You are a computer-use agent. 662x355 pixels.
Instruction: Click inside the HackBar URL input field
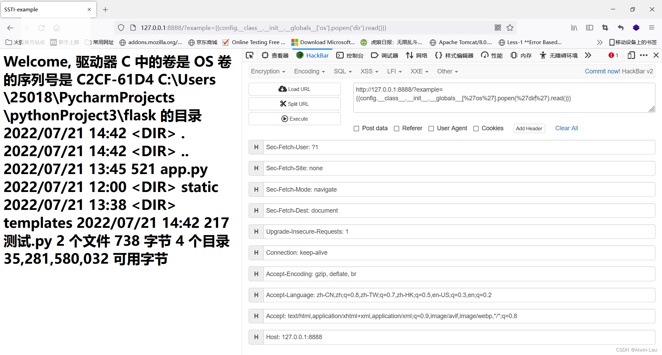(x=503, y=98)
